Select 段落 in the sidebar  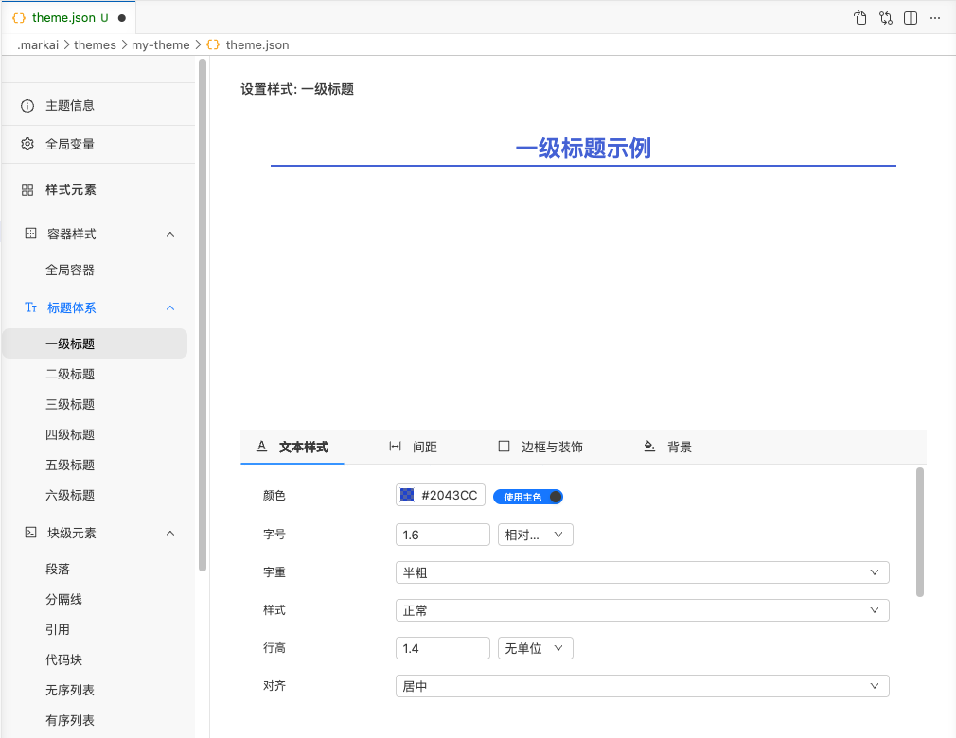pyautogui.click(x=95, y=570)
